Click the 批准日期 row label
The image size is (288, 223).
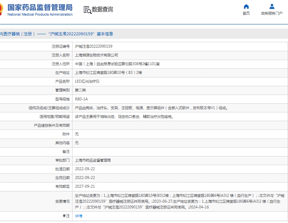click(63, 169)
